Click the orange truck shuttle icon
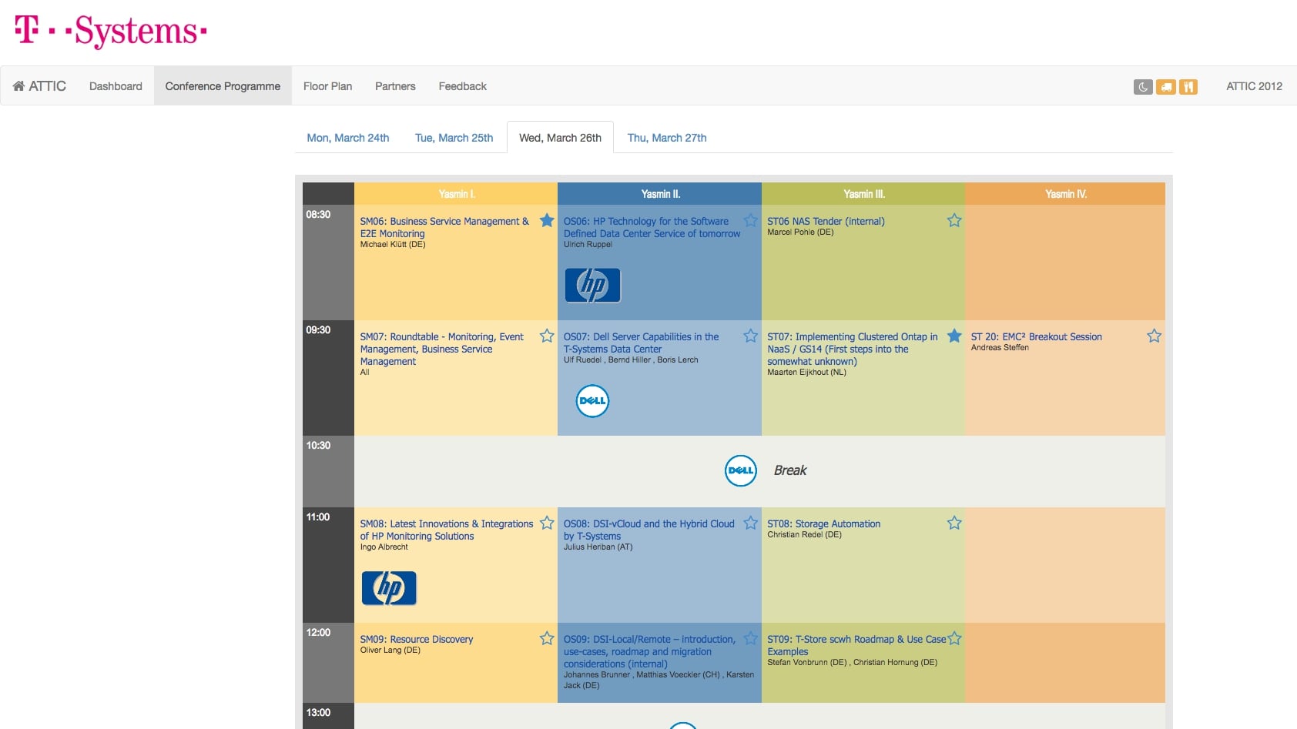This screenshot has height=729, width=1297. [x=1166, y=87]
